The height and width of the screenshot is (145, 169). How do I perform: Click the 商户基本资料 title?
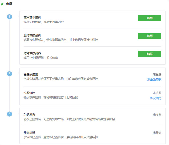32,17
